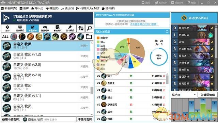Filter decks by 狂野对战 wild mode
The height and width of the screenshot is (123, 218).
click(45, 28)
